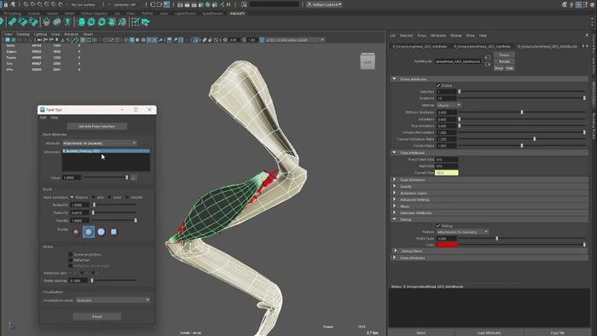
Task: Click the humanoid figure icon on shelf
Action: coord(67,22)
